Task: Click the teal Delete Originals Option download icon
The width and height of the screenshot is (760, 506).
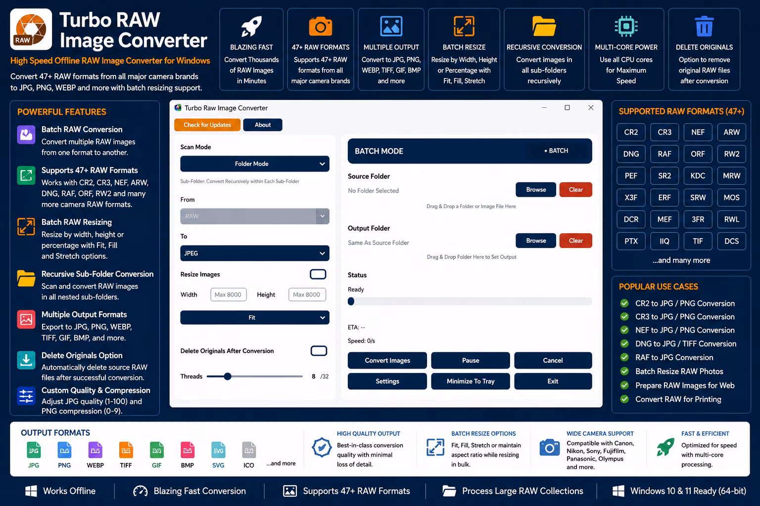Action: click(26, 360)
